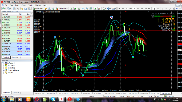This screenshot has width=182, height=102.
Task: Close the Market Watch panel
Action: pyautogui.click(x=32, y=11)
